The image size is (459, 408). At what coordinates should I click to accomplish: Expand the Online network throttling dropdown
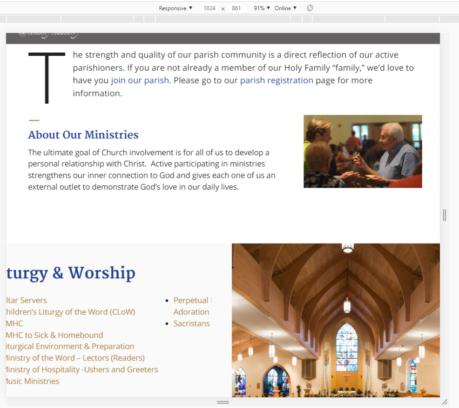pyautogui.click(x=285, y=8)
